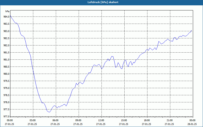This screenshot has height=127, width=203.
Task: Click the 12:00 time axis label
Action: click(101, 120)
